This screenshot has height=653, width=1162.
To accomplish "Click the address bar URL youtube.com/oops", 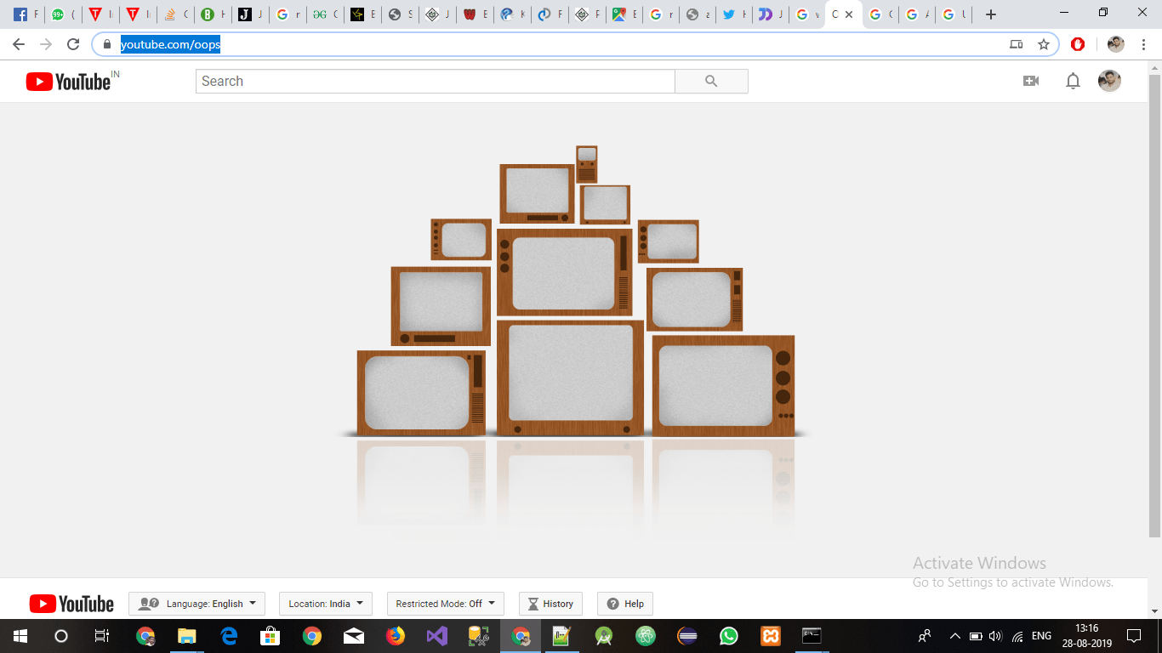I will (170, 44).
